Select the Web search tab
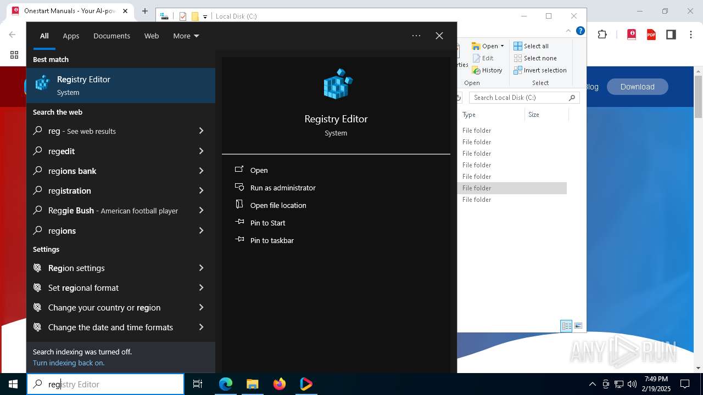The height and width of the screenshot is (395, 703). pos(152,36)
